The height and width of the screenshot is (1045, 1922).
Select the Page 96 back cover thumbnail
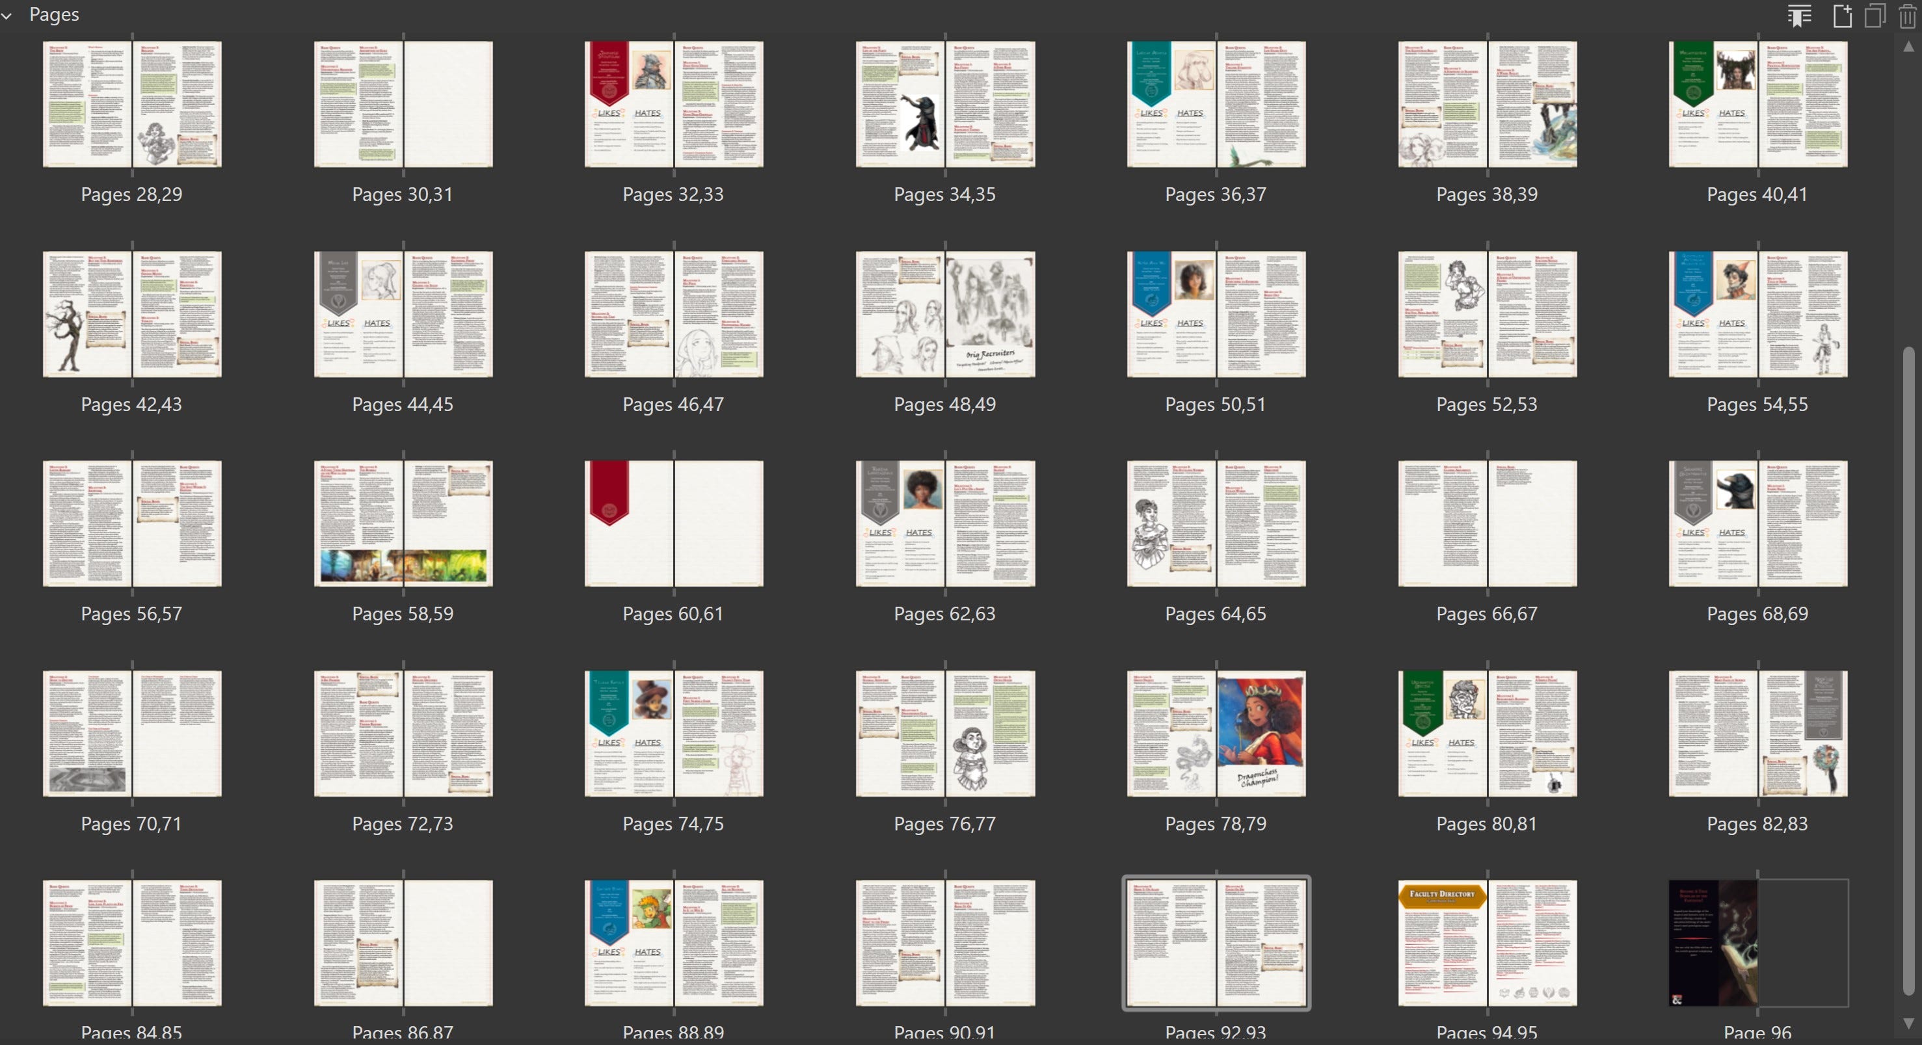tap(1713, 943)
